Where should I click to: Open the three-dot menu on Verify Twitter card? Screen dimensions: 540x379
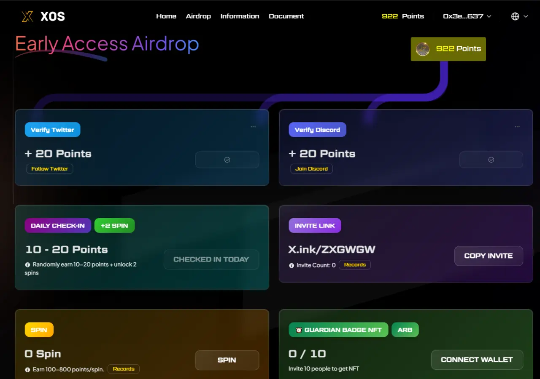pos(253,127)
